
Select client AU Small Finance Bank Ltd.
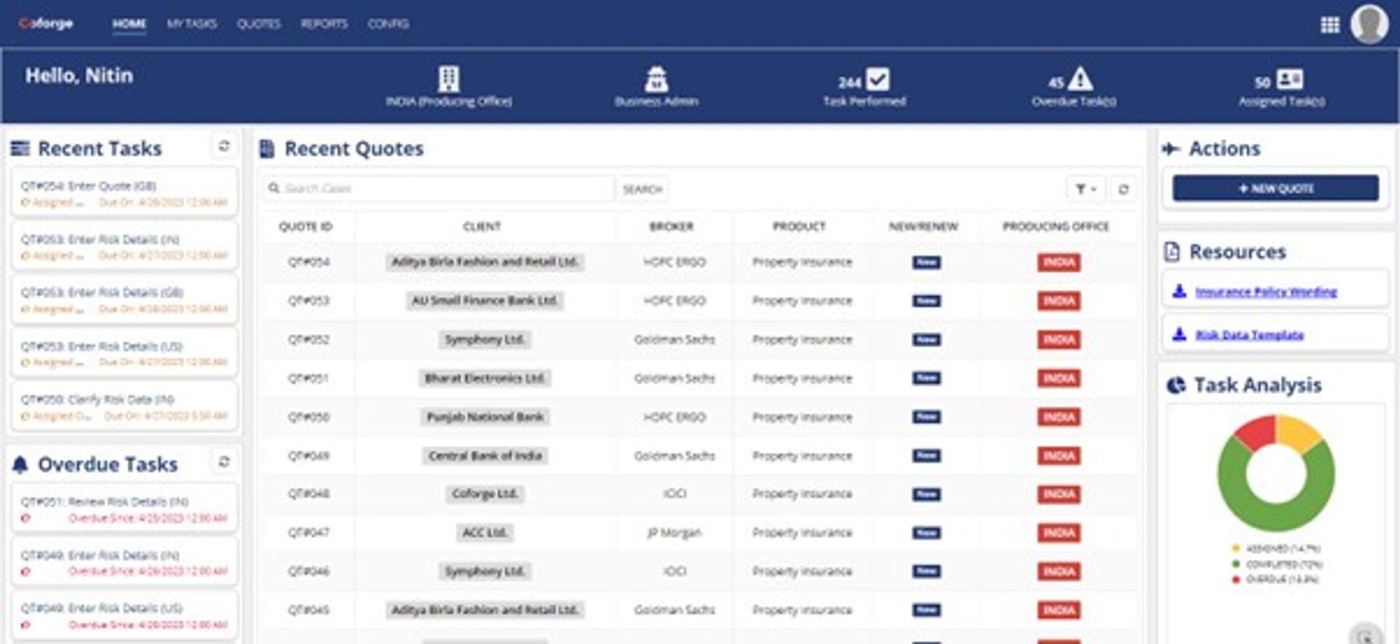[485, 301]
